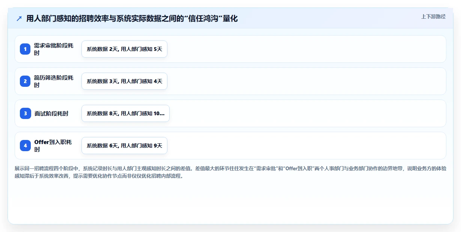Select the step 3 number badge

[x=25, y=113]
